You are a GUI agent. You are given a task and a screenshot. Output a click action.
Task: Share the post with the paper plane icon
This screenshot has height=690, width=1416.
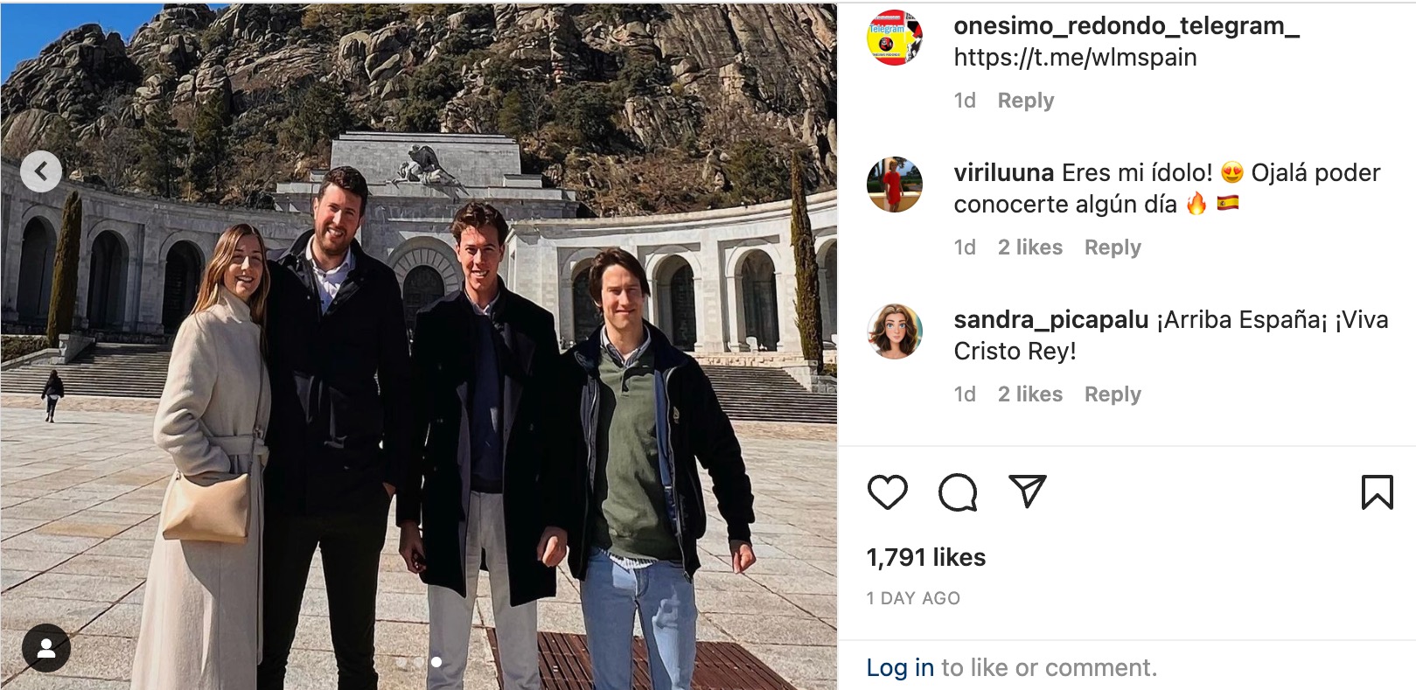point(1028,491)
